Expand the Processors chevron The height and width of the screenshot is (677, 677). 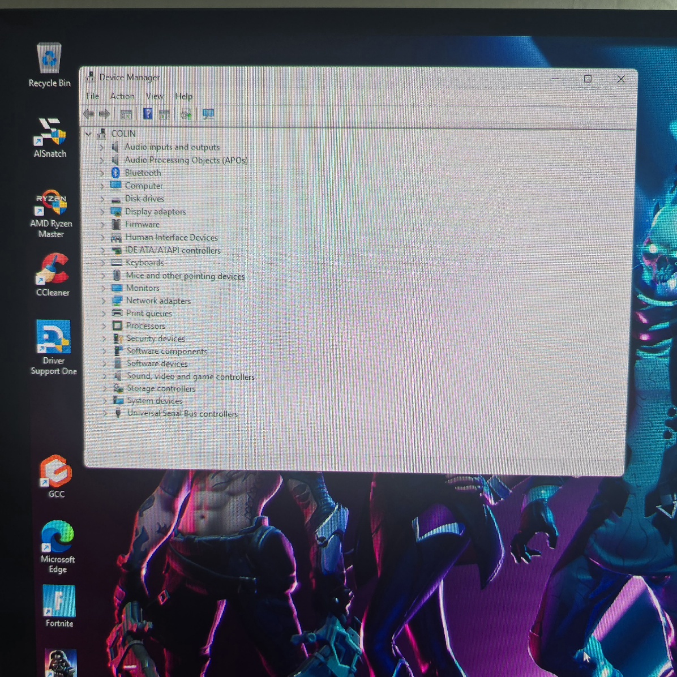(x=104, y=326)
